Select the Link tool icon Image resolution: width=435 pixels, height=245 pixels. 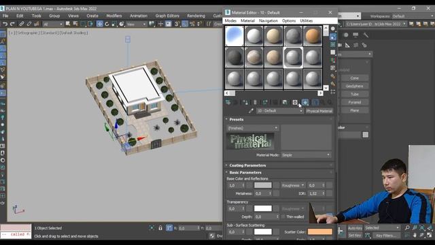(21, 24)
